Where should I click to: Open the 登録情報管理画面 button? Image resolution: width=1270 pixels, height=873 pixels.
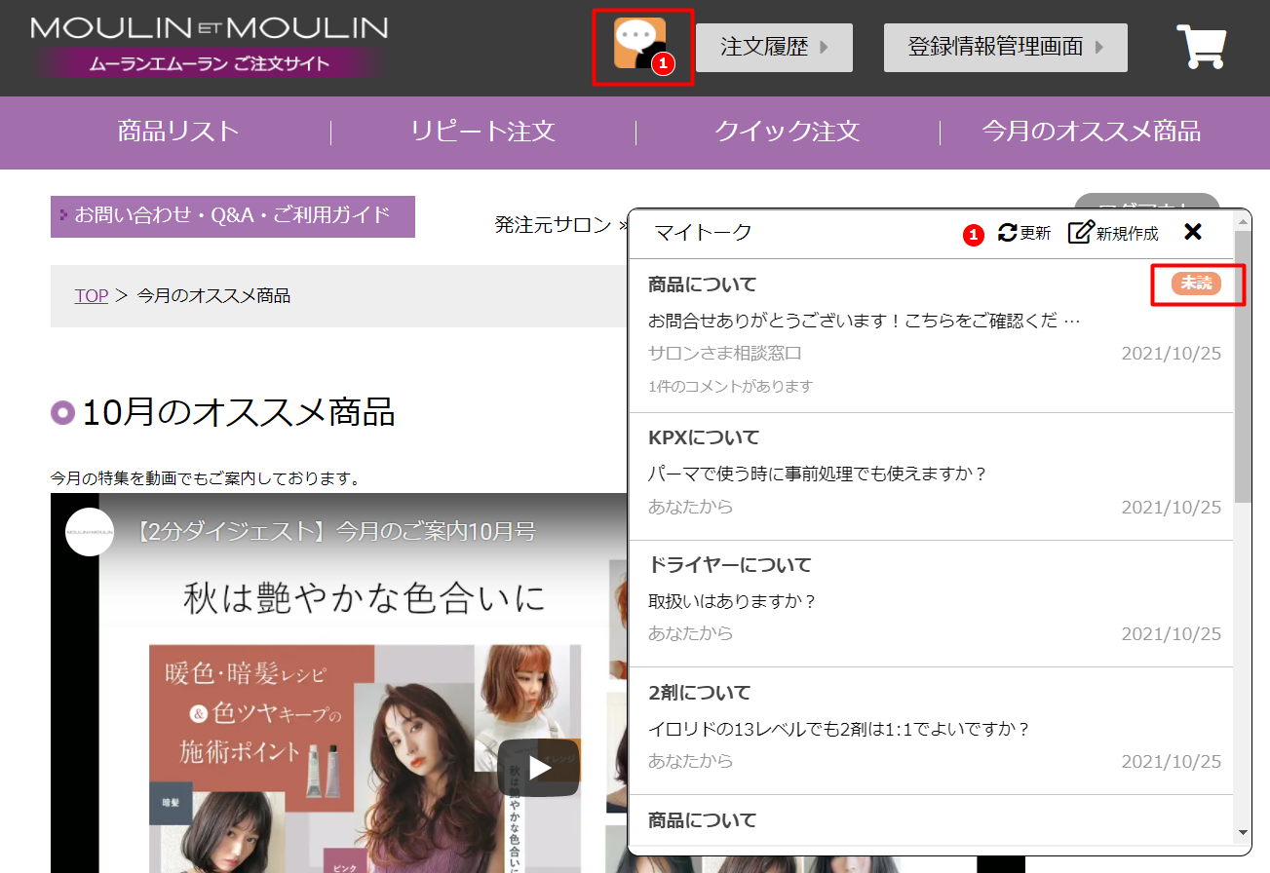[1005, 48]
